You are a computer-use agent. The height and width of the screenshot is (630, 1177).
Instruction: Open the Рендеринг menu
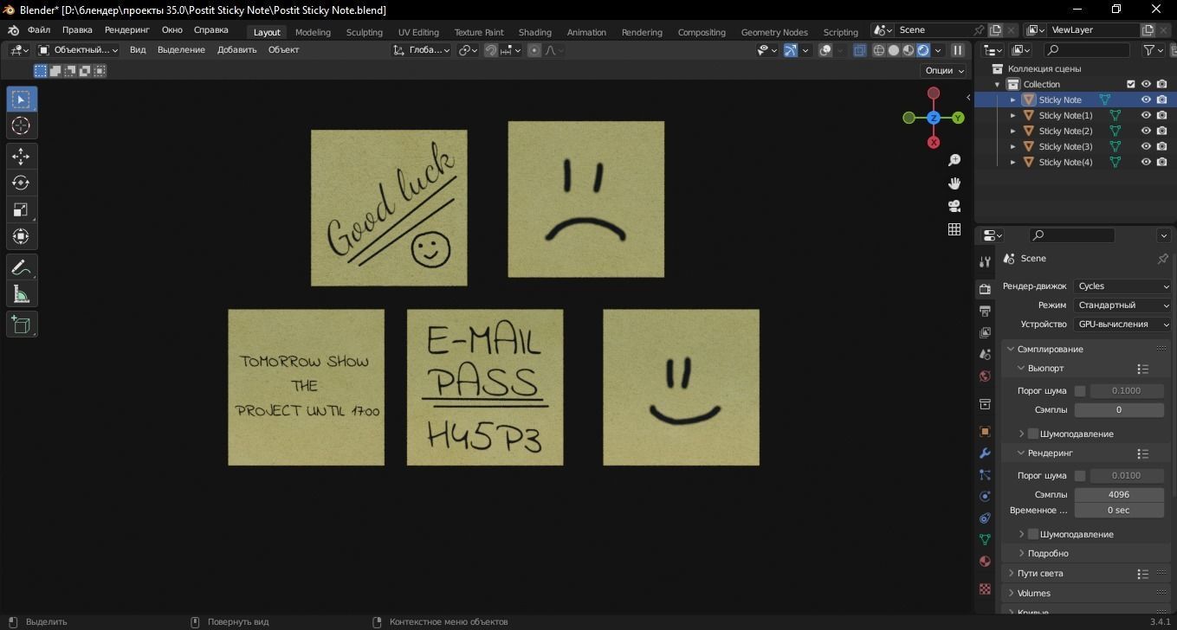[x=126, y=29]
